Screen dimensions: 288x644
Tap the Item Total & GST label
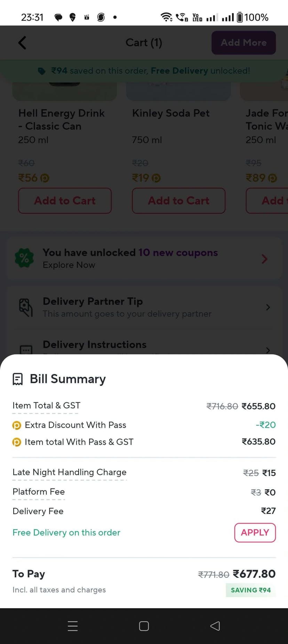(x=46, y=406)
